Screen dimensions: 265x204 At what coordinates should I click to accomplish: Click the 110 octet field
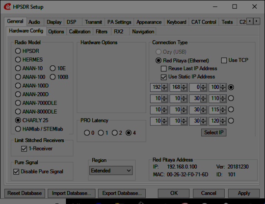pyautogui.click(x=215, y=99)
